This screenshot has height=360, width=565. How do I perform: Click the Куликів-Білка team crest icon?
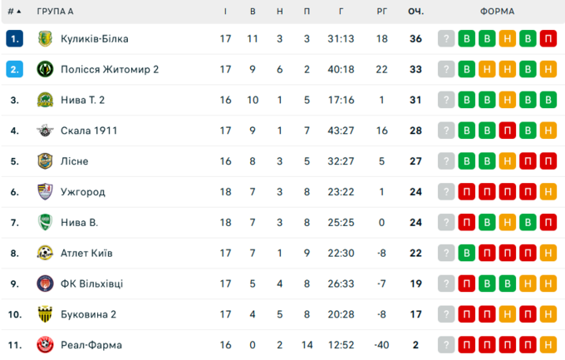[45, 39]
